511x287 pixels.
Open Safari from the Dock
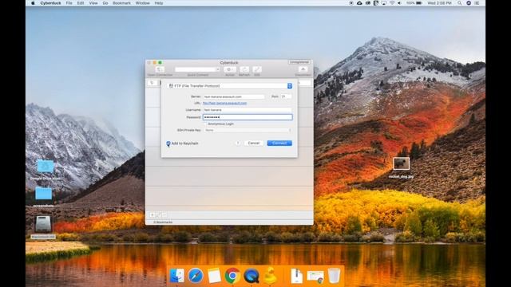coord(196,276)
